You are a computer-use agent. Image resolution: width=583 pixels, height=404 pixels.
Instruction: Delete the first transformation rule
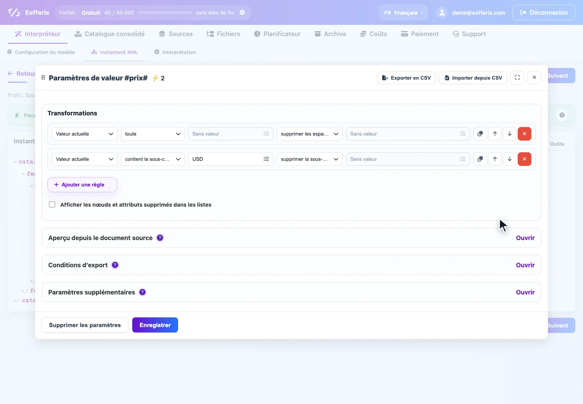[524, 134]
